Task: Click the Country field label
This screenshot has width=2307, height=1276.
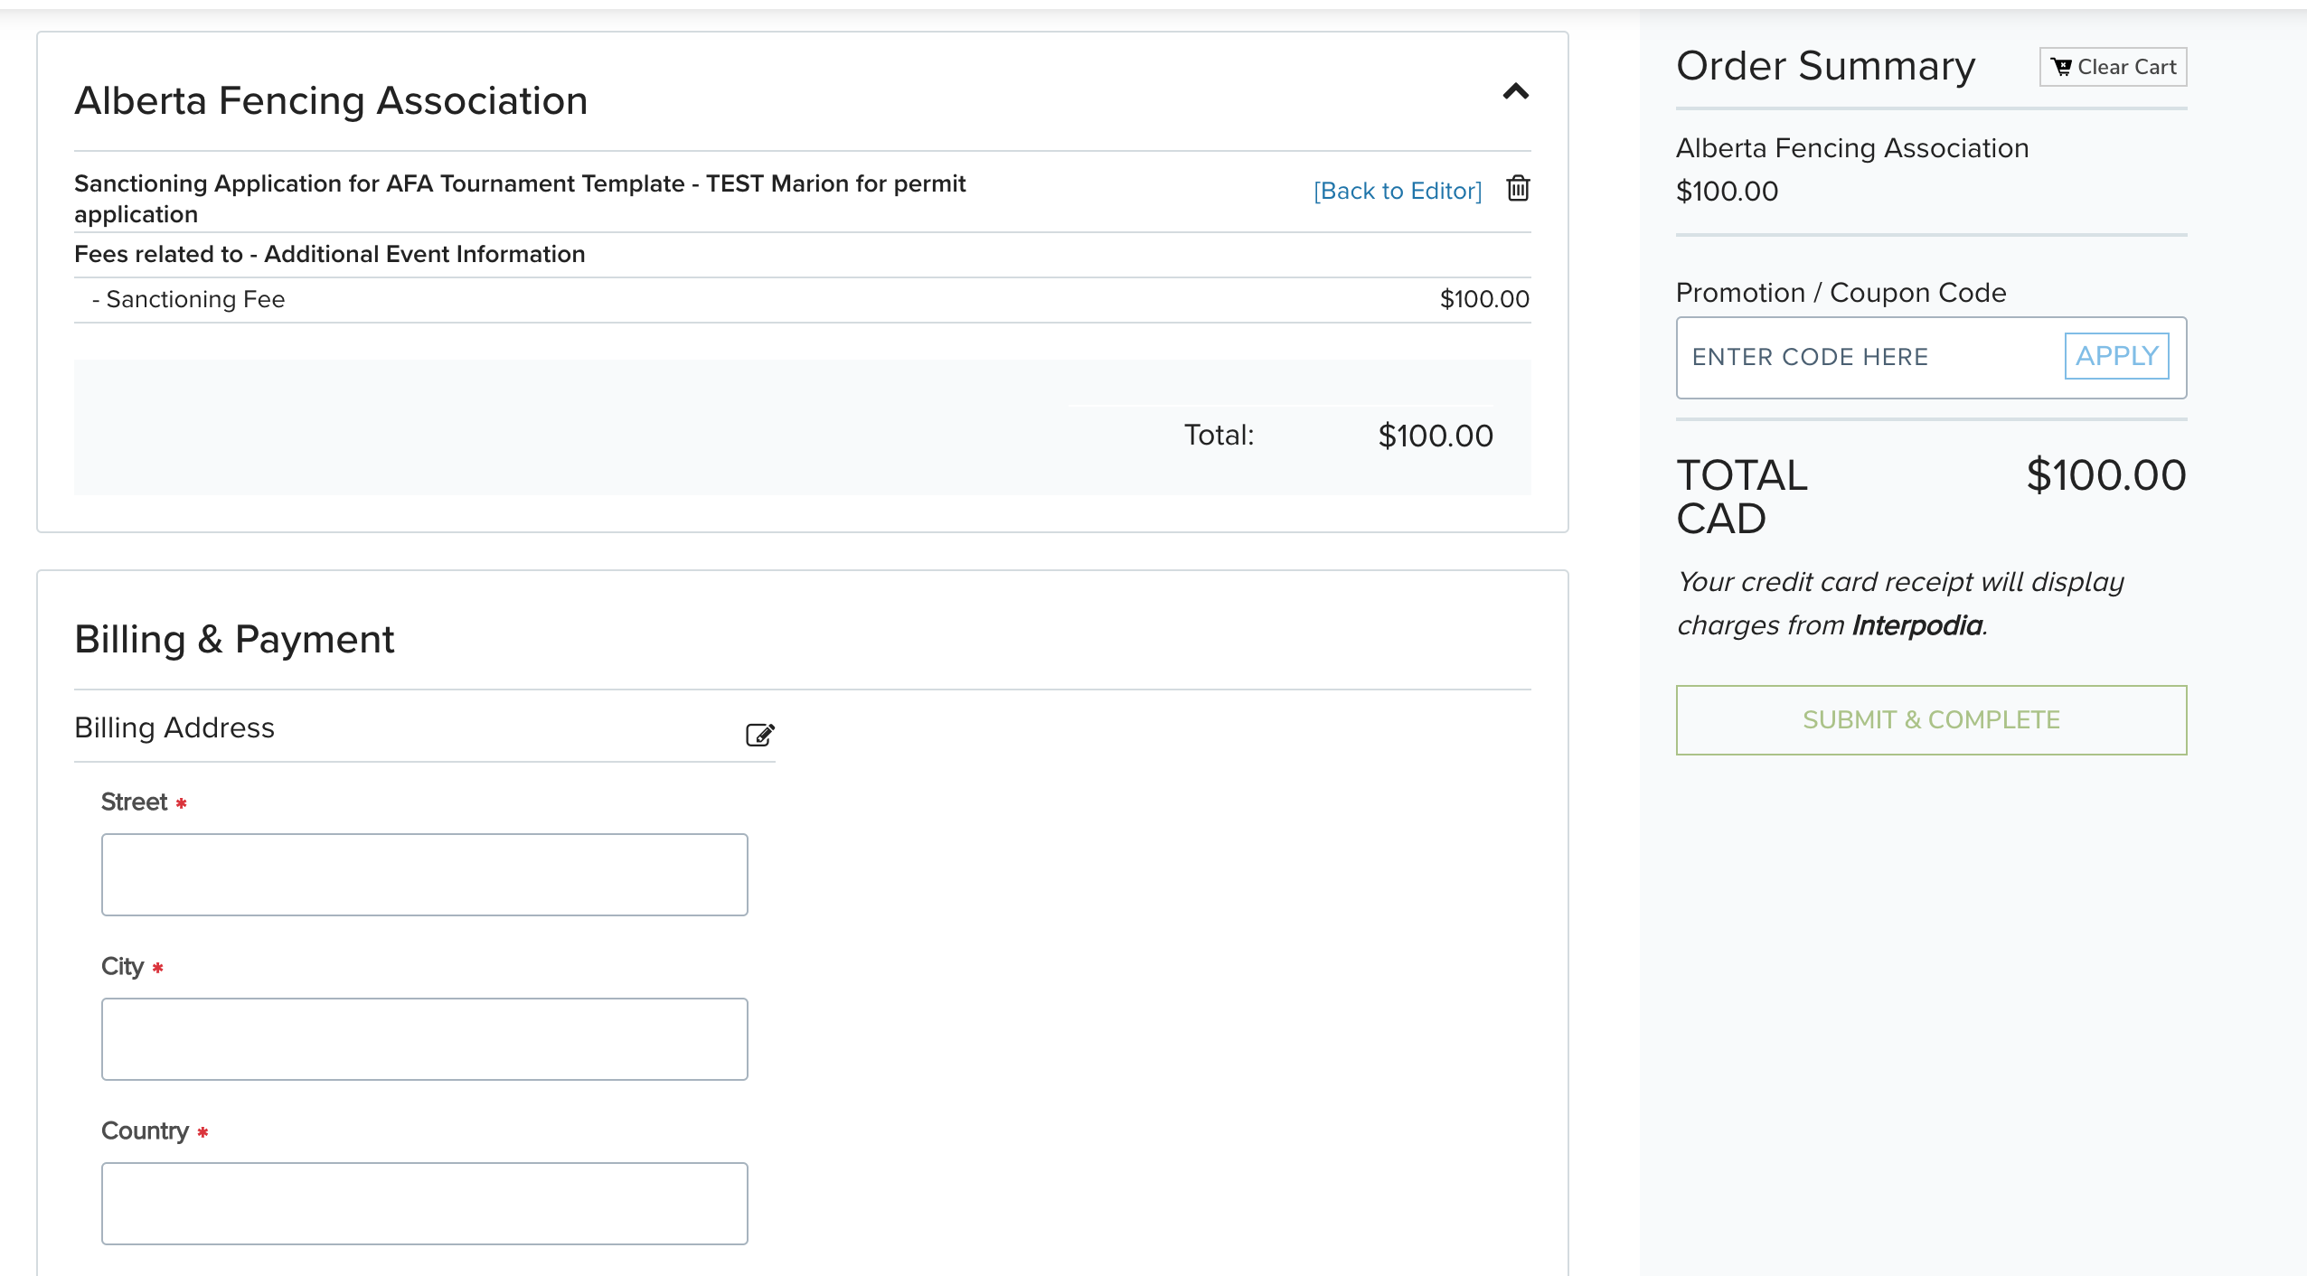Action: click(x=145, y=1131)
